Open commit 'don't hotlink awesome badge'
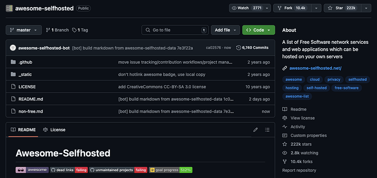Viewport: 377px width, 178px height. click(162, 74)
